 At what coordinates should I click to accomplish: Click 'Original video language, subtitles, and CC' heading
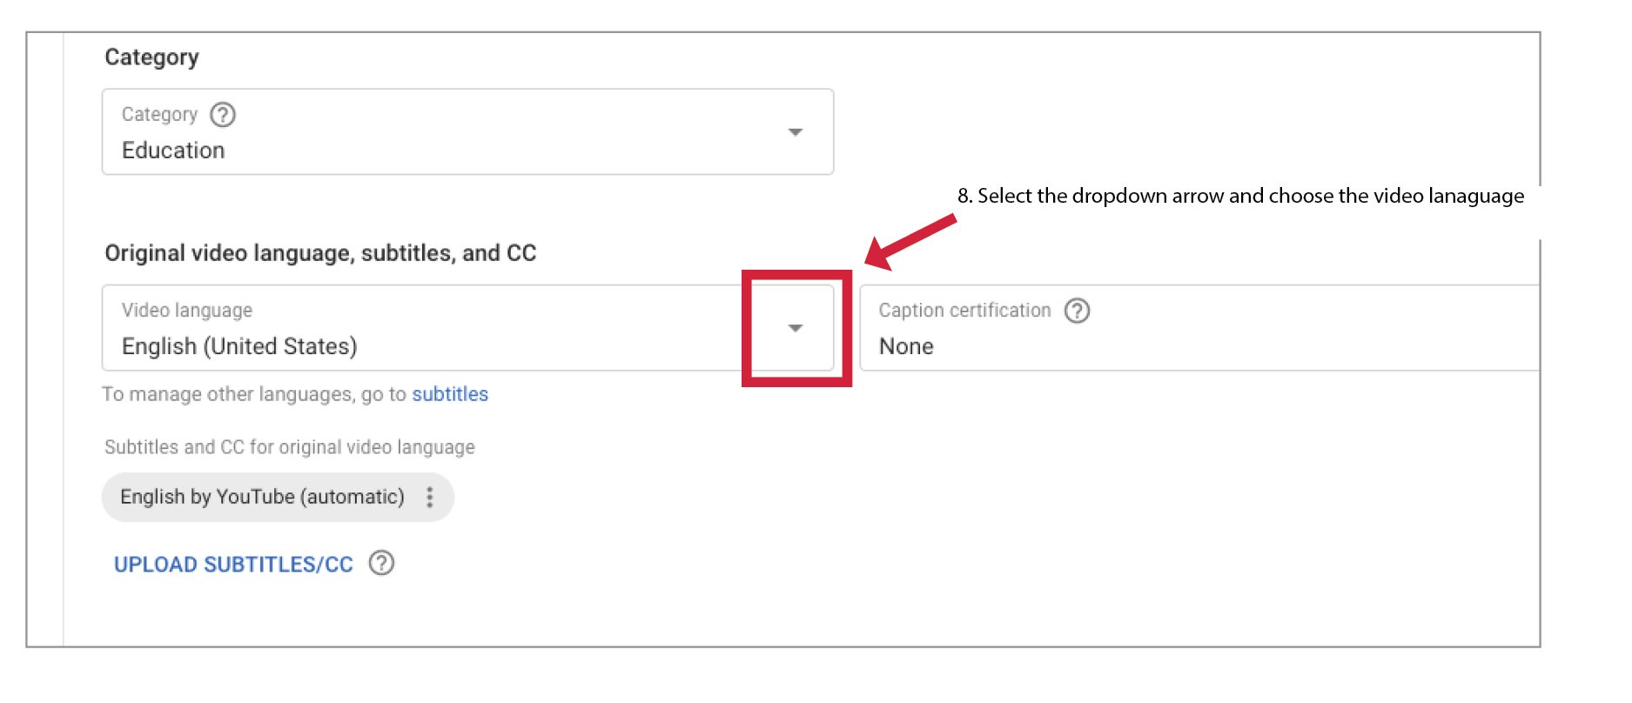[x=320, y=253]
